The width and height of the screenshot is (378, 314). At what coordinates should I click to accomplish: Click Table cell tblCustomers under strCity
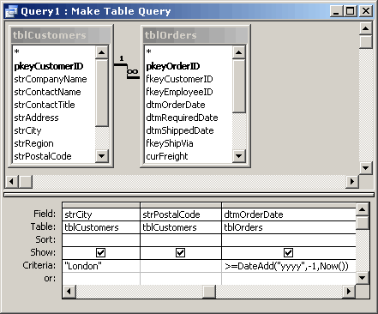click(x=101, y=227)
